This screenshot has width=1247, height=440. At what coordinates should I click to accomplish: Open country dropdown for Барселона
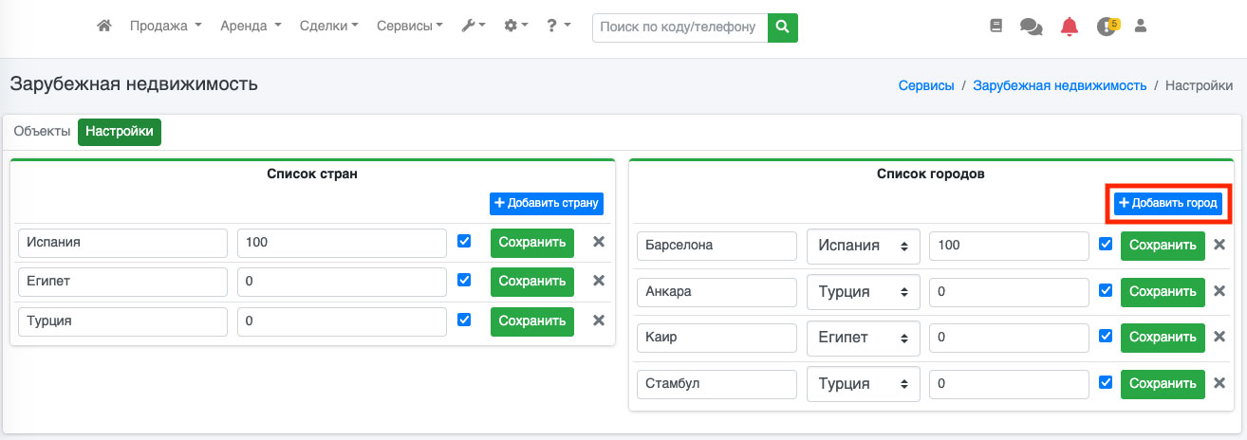pos(863,246)
